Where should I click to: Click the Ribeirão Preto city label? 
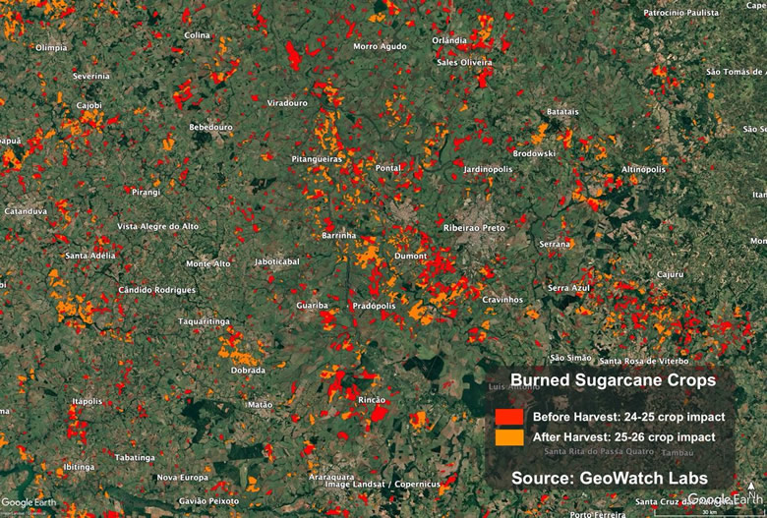pyautogui.click(x=474, y=228)
